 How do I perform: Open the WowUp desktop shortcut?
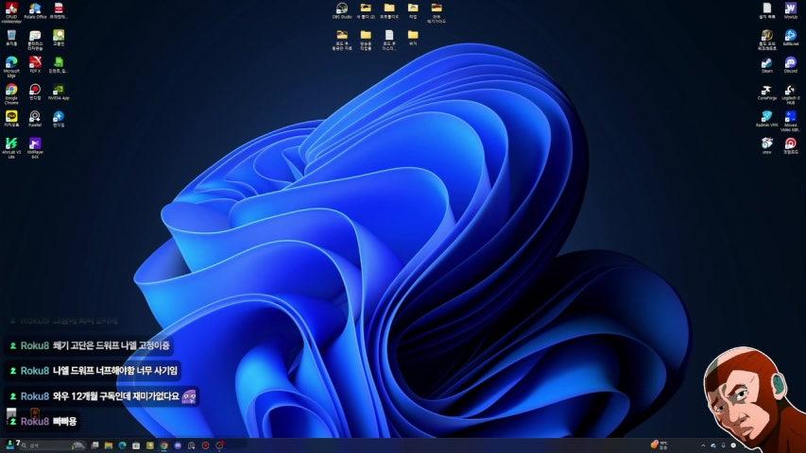[790, 8]
